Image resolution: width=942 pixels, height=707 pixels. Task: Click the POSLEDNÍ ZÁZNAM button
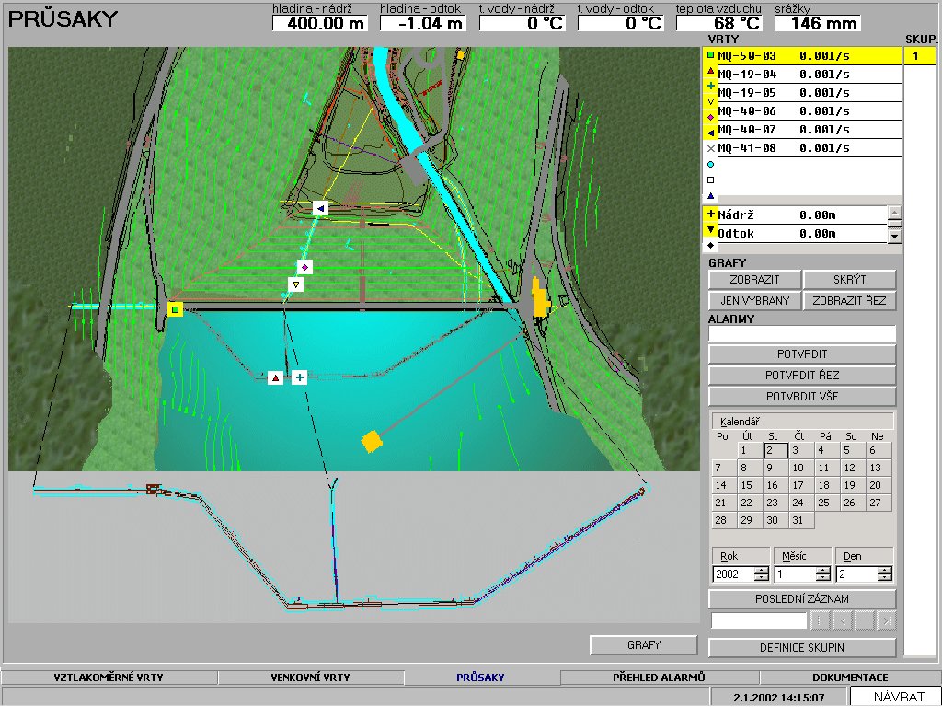click(801, 599)
